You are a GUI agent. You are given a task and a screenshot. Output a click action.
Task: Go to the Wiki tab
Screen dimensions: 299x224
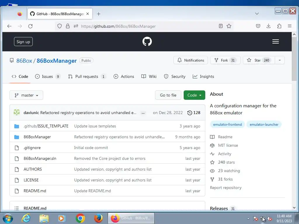149,77
